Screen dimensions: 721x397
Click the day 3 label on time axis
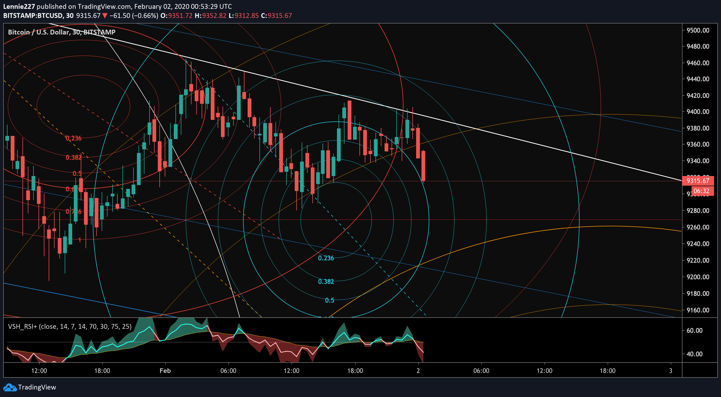671,371
